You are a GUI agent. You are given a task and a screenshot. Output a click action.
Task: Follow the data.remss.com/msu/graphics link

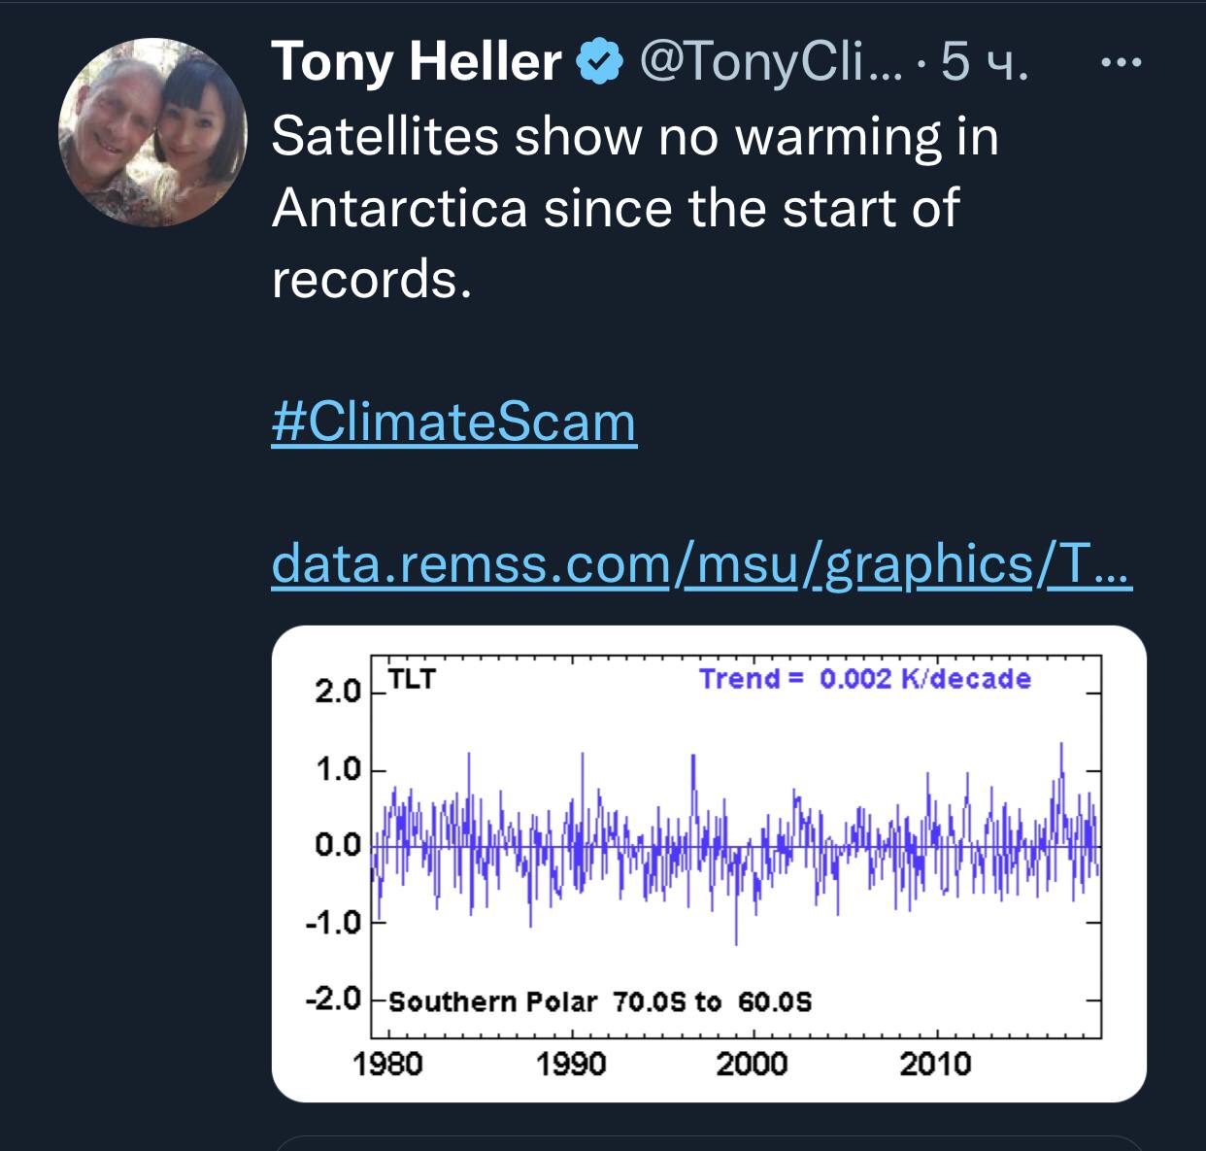coord(701,563)
